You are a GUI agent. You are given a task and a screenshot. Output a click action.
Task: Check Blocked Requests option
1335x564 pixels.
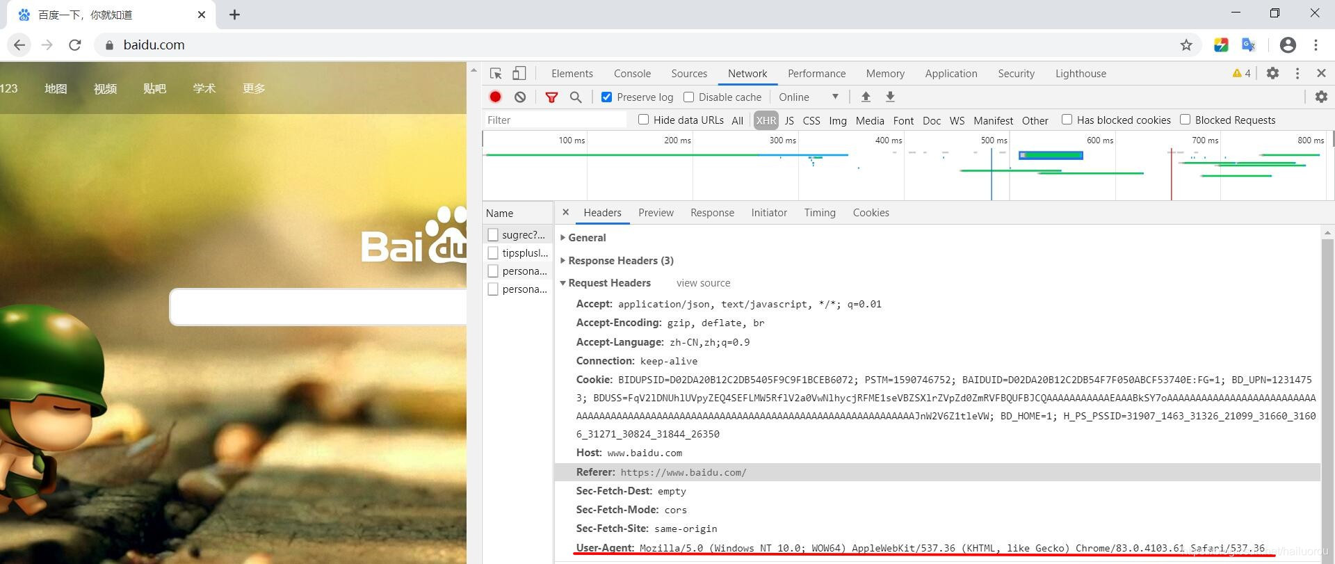click(1185, 120)
